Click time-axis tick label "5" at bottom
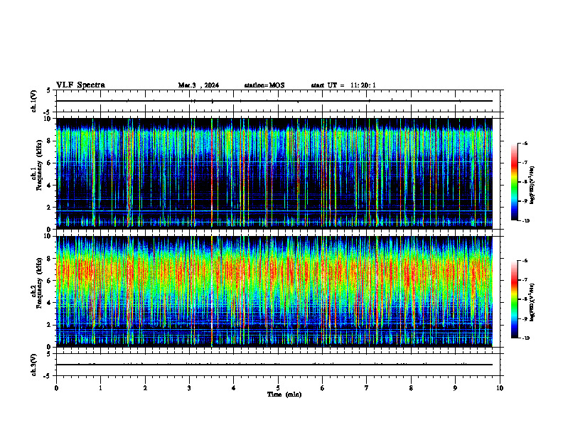The image size is (563, 435). [278, 388]
